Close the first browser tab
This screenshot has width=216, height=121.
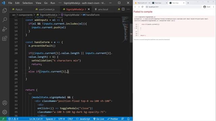click(149, 3)
